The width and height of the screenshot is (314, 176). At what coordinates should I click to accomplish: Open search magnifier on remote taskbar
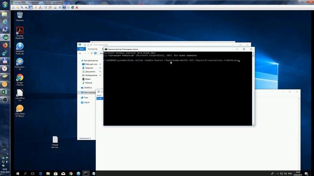click(x=25, y=174)
